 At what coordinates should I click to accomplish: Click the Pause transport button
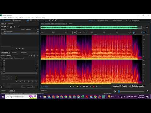click(x=77, y=86)
